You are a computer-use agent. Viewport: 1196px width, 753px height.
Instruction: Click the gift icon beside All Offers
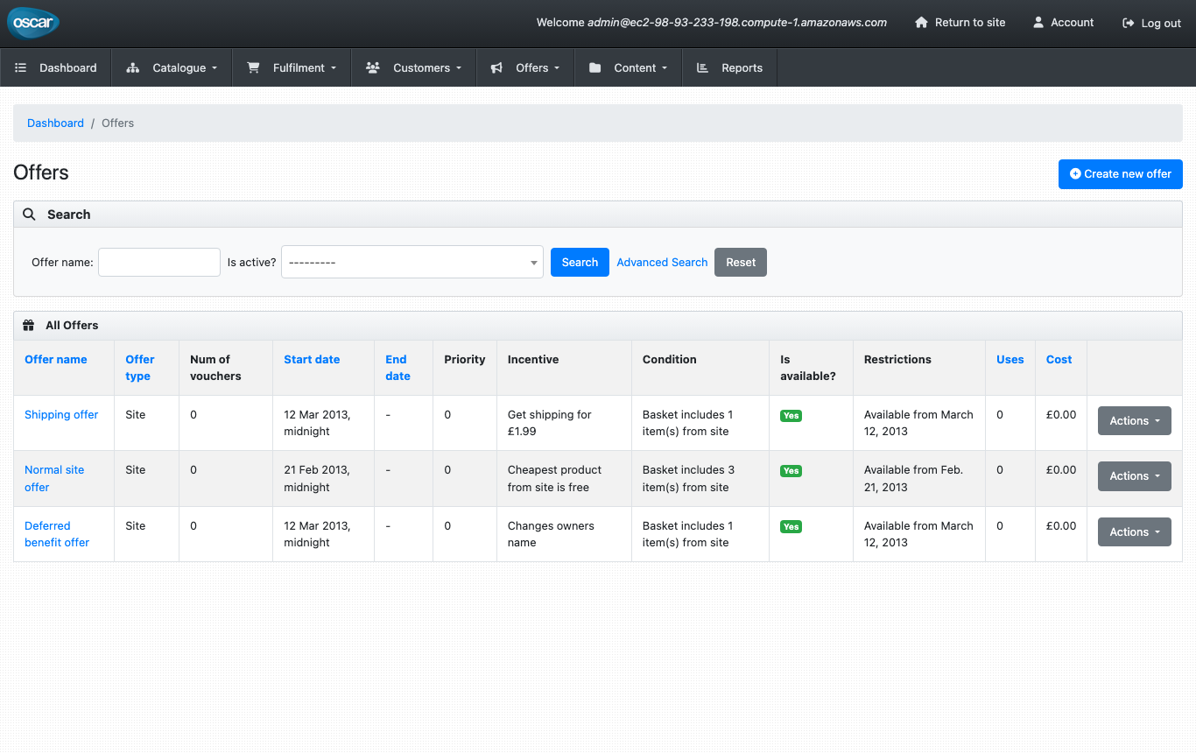pos(29,326)
